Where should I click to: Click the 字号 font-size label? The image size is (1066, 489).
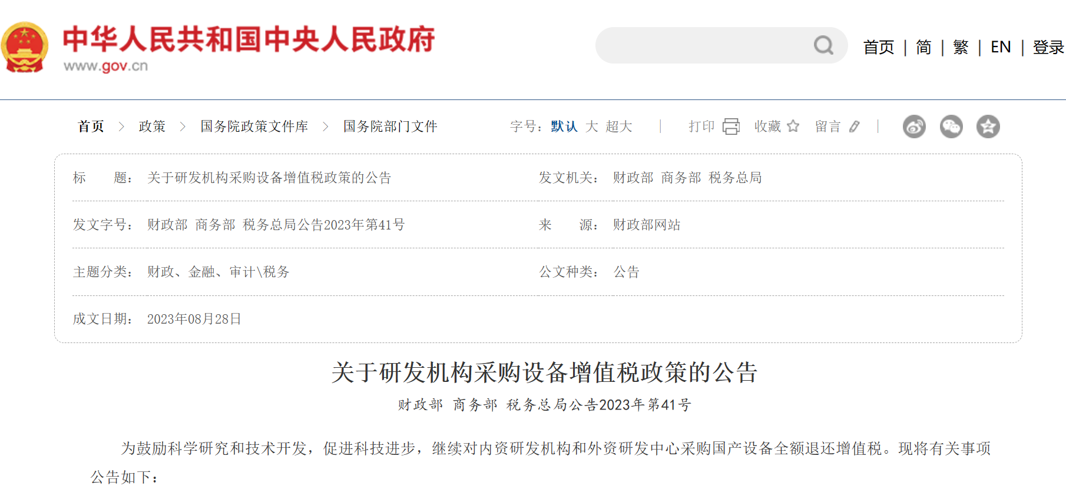point(525,127)
